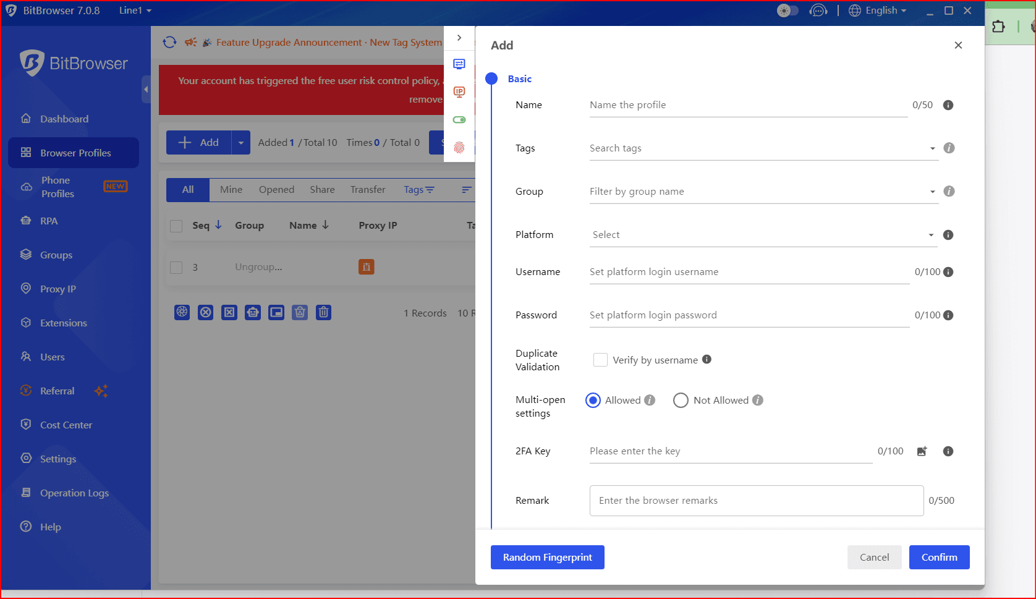Open Dashboard in the sidebar
Screen dimensions: 1036x599
(x=64, y=119)
